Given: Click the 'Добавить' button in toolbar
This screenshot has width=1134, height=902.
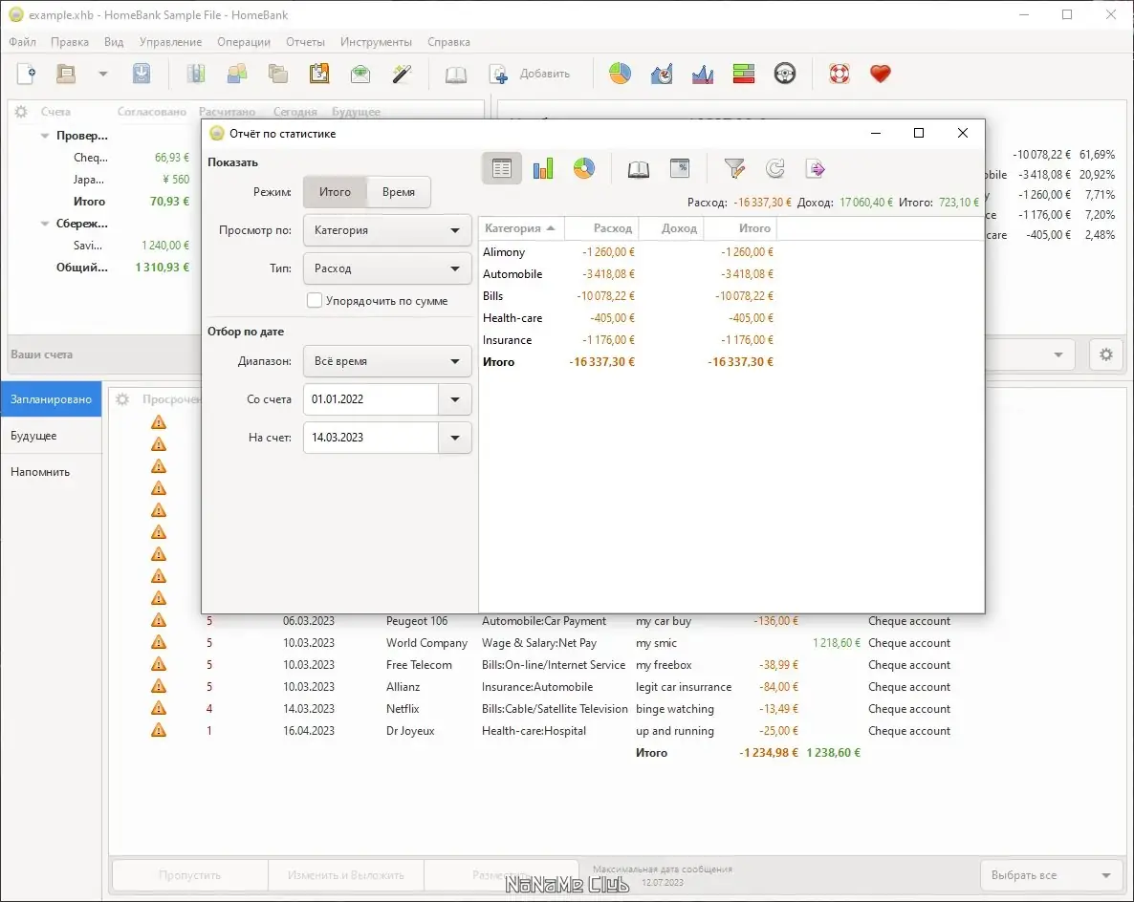Looking at the screenshot, I should [x=531, y=74].
